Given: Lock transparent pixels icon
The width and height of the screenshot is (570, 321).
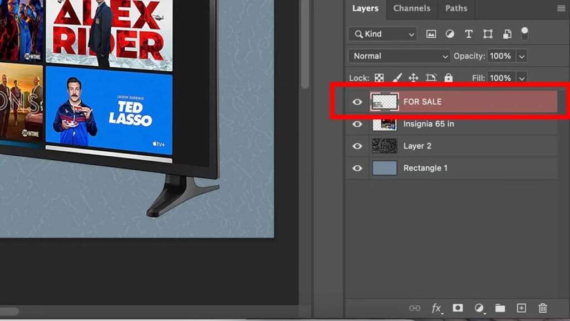Looking at the screenshot, I should (x=379, y=78).
